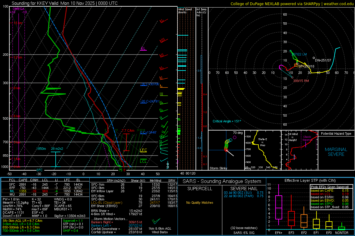Click the SigSvr = 13504 m3/s3 value
This screenshot has height=236, width=355.
70,216
